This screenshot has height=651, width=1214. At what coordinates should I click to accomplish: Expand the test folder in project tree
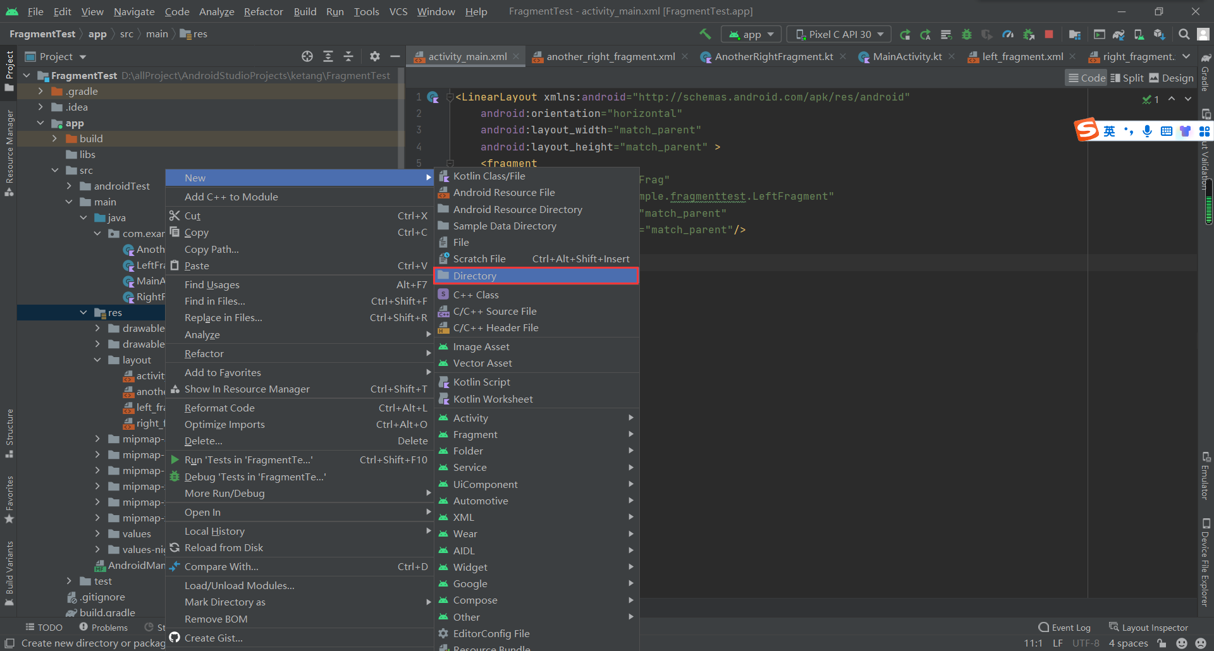coord(70,581)
